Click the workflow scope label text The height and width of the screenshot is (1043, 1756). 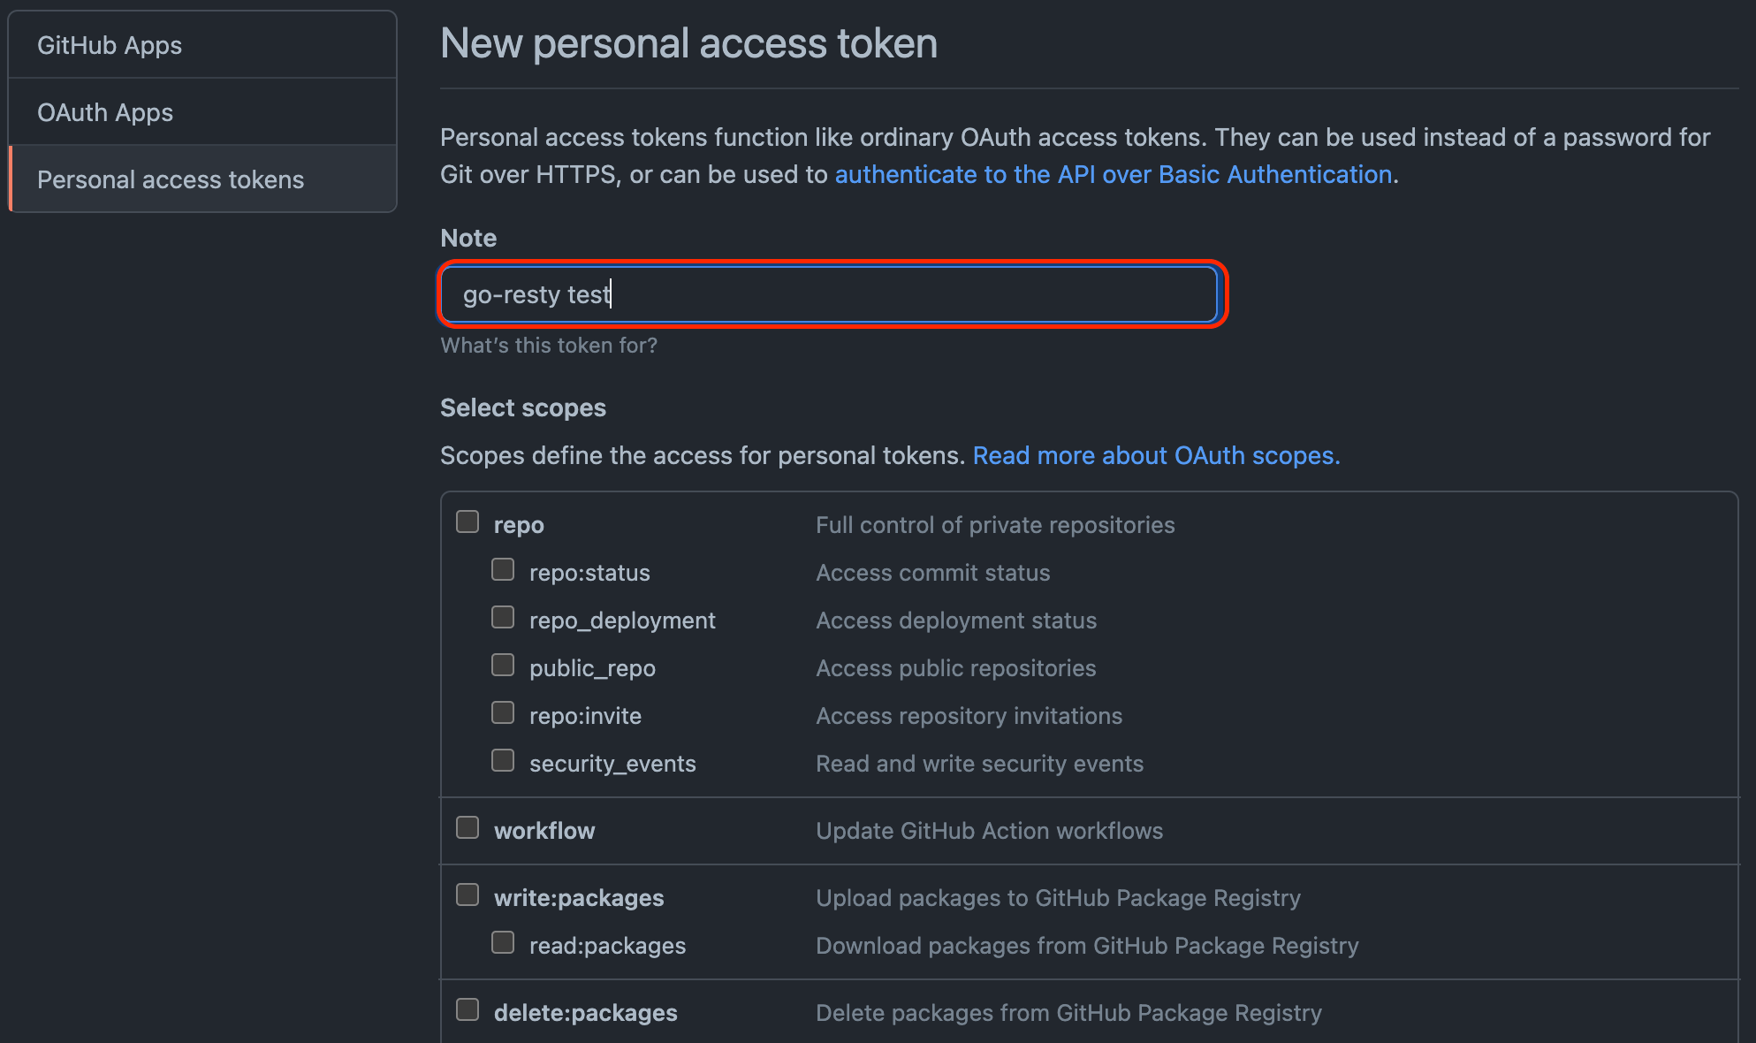544,831
